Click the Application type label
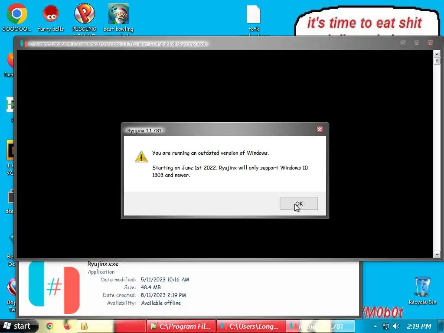 (101, 271)
